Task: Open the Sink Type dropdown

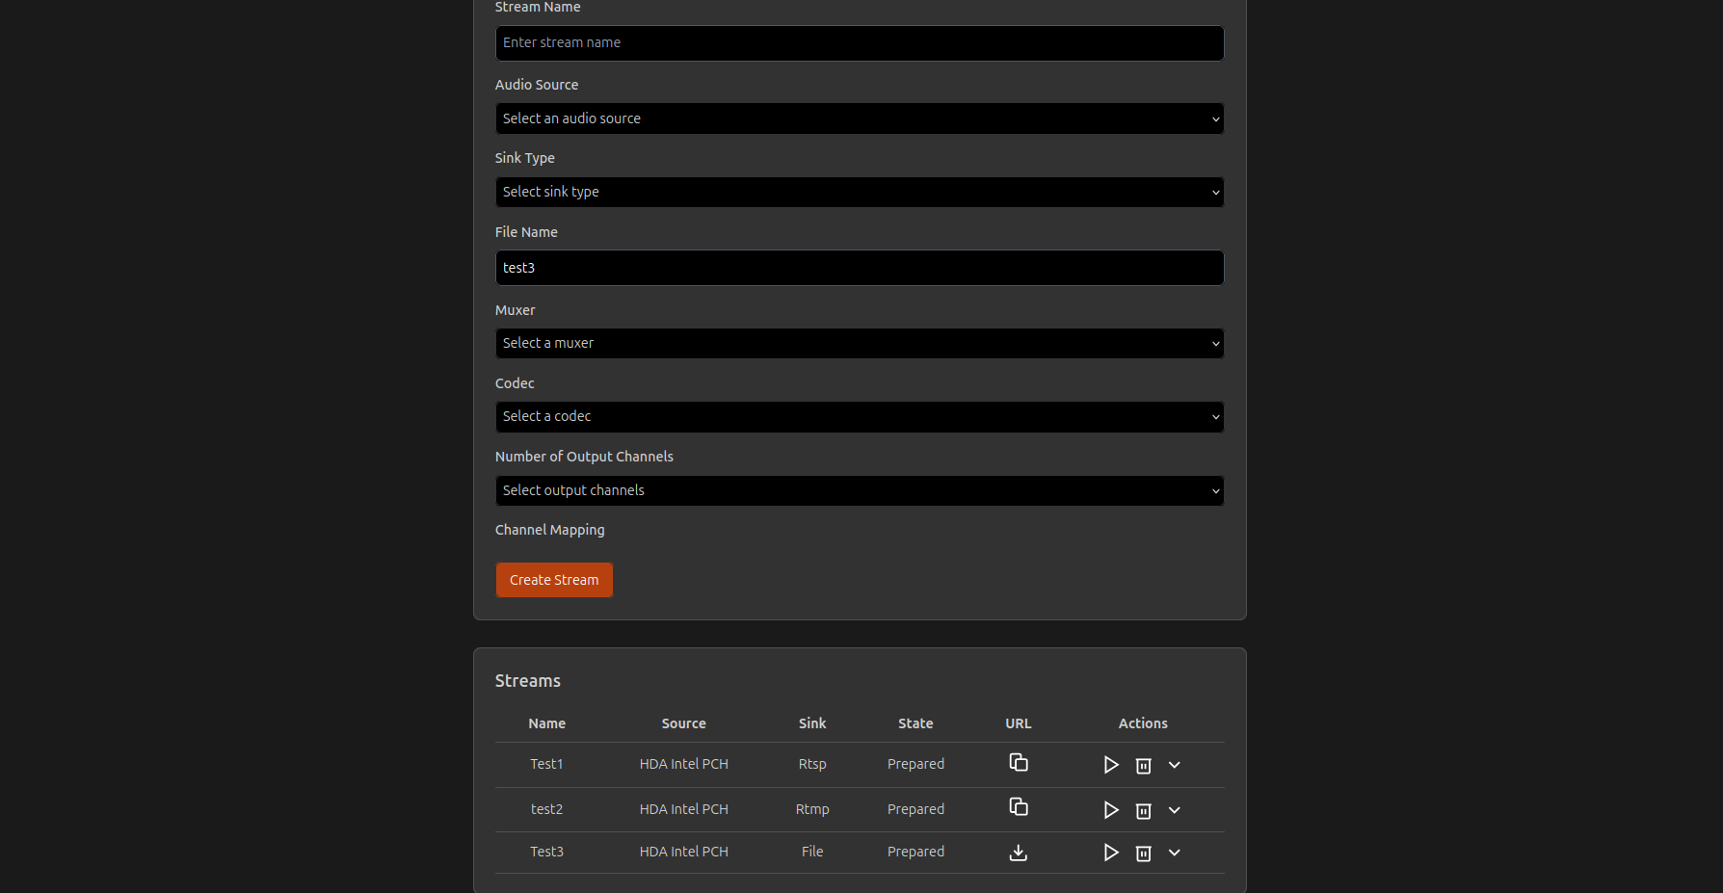Action: click(859, 192)
